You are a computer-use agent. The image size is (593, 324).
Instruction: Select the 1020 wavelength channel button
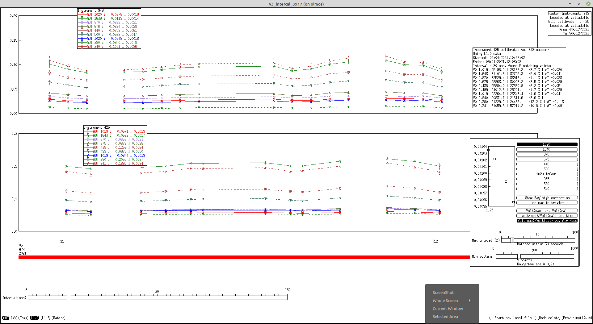[x=547, y=144]
